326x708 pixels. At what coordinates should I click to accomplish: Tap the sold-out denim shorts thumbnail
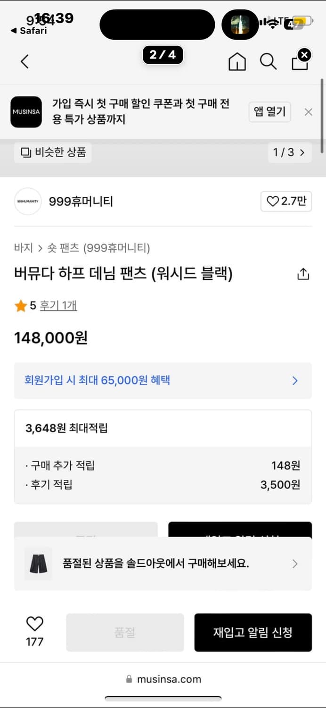pyautogui.click(x=38, y=564)
